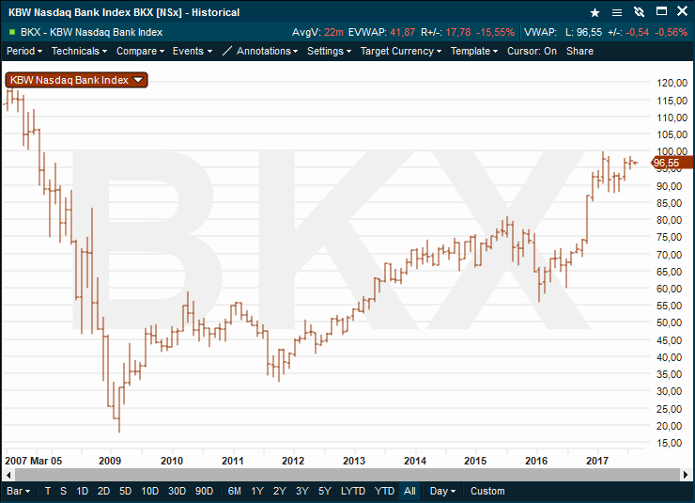
Task: Open the hamburger menu icon
Action: point(616,12)
